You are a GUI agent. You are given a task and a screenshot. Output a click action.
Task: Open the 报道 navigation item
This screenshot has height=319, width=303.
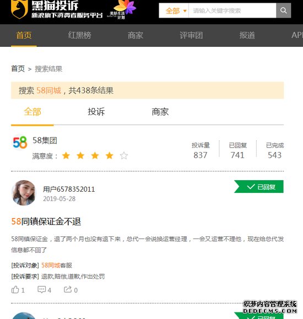click(x=247, y=35)
